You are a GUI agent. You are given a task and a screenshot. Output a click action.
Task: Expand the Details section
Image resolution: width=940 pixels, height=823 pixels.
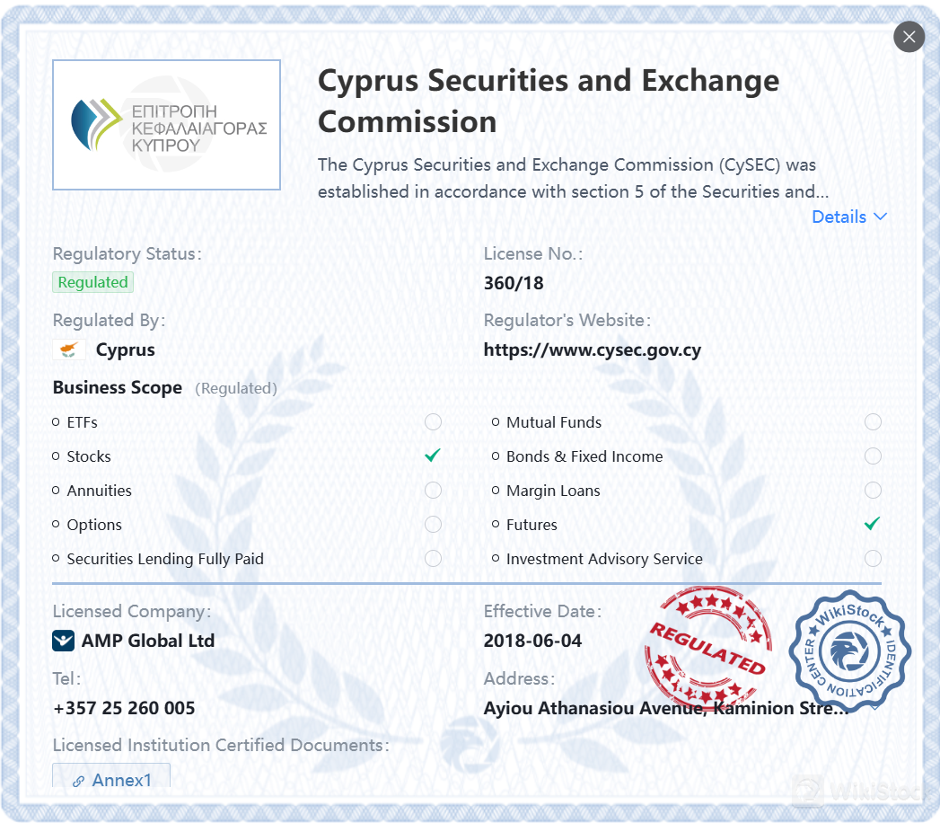pyautogui.click(x=848, y=217)
